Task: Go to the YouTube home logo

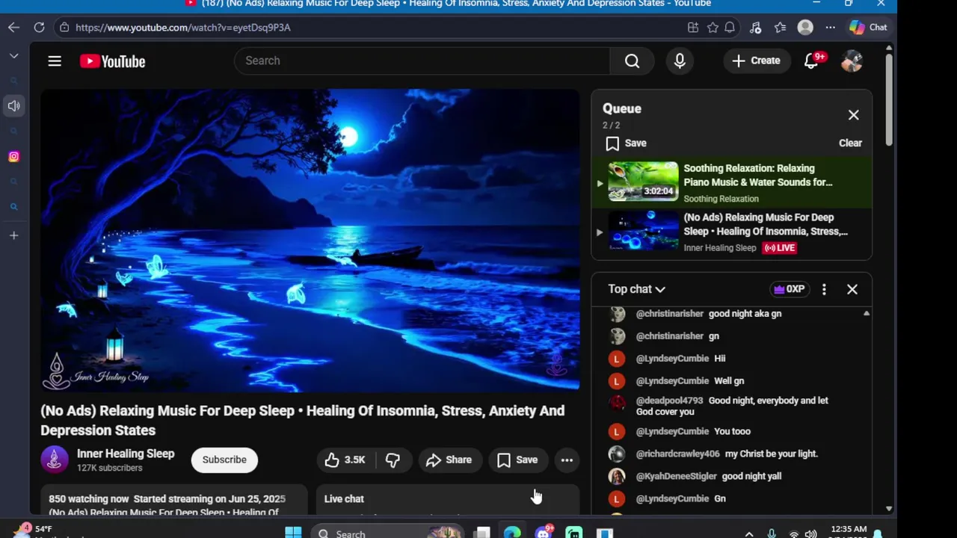Action: (x=113, y=61)
